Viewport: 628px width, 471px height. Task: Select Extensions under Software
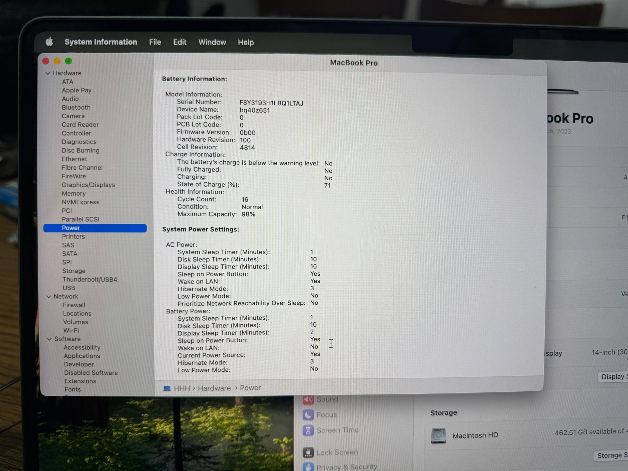click(80, 381)
